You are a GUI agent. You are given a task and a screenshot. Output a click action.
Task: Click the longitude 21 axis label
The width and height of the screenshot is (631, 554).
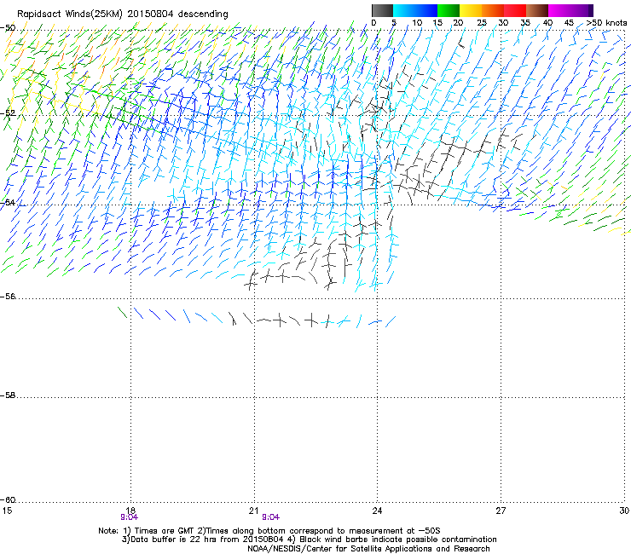tap(253, 511)
